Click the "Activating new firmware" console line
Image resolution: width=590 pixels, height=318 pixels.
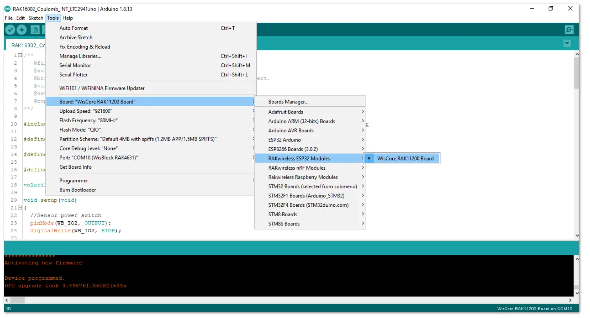pos(43,263)
